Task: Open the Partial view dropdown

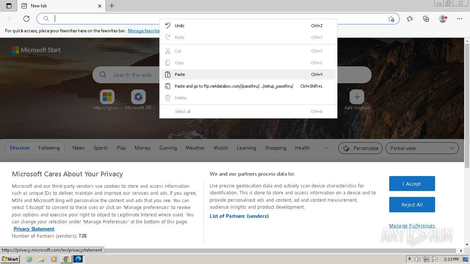Action: (x=422, y=148)
